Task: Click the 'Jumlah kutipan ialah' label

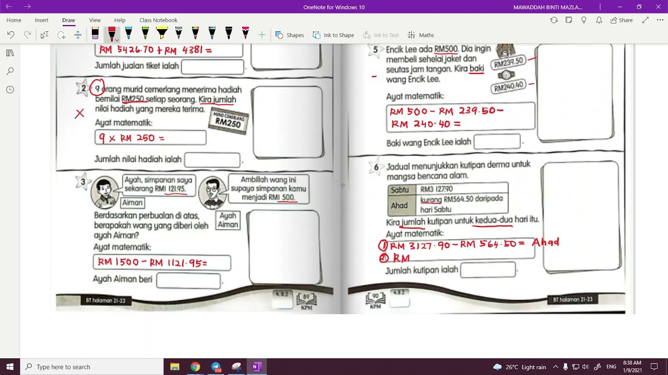Action: point(422,270)
